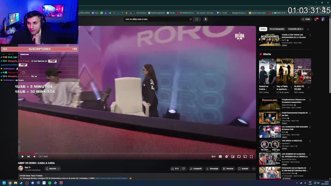Viewport: 331px width, 186px height.
Task: Toggle video subtitles
Action: click(220, 157)
